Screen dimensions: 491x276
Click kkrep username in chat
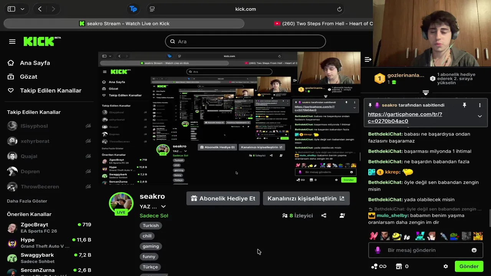pos(391,172)
